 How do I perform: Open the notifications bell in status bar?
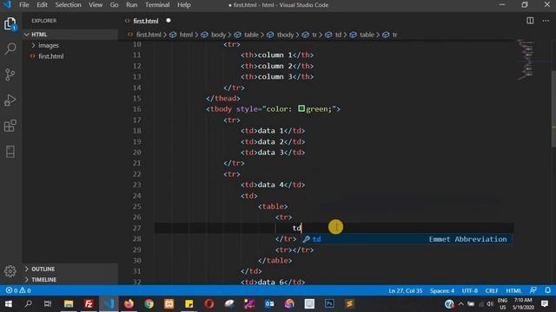(x=548, y=290)
